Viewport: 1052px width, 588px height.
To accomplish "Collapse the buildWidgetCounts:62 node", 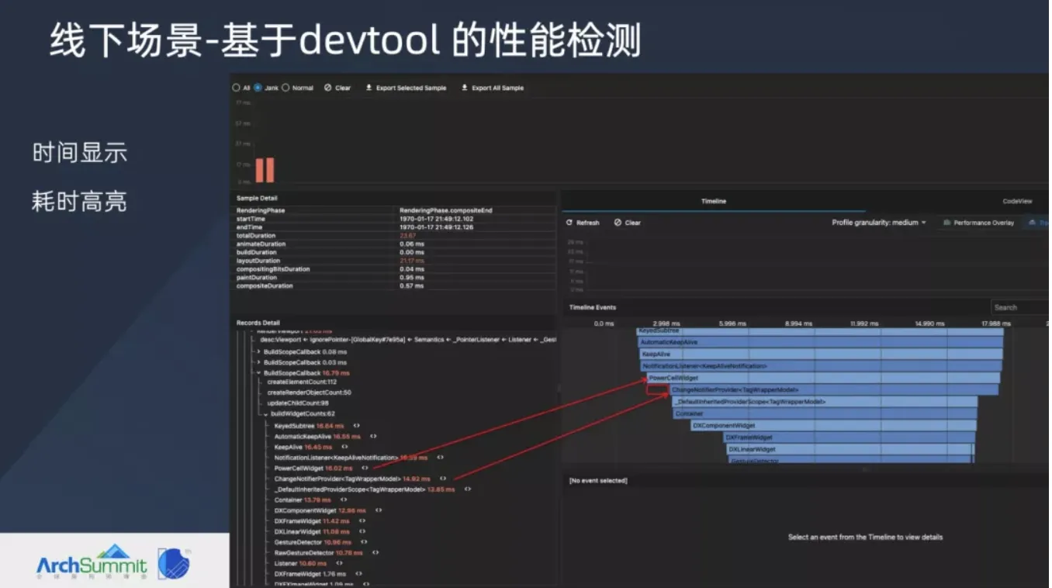I will pos(265,414).
